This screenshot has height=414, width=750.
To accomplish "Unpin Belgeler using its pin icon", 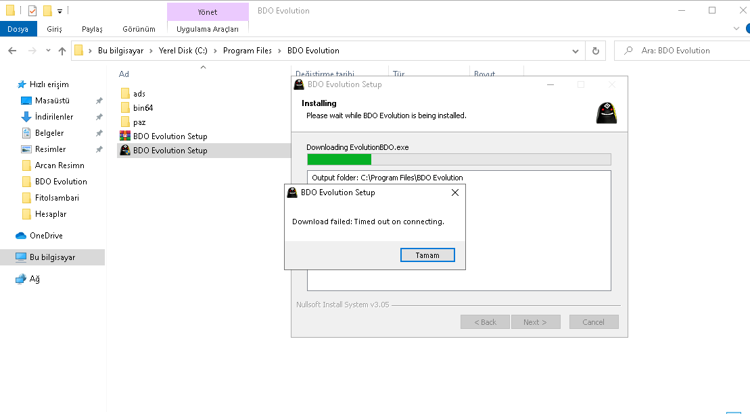I will (x=99, y=133).
